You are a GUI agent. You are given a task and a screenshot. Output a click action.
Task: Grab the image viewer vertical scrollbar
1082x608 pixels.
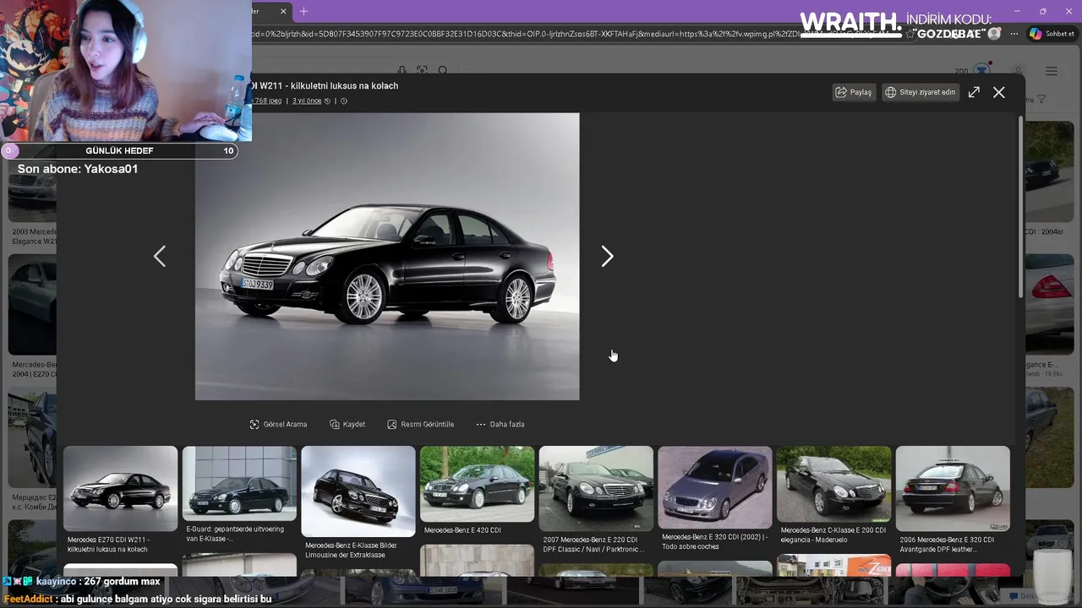click(x=1020, y=206)
